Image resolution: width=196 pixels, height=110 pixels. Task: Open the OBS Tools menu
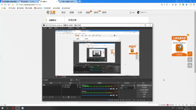[x=78, y=28]
